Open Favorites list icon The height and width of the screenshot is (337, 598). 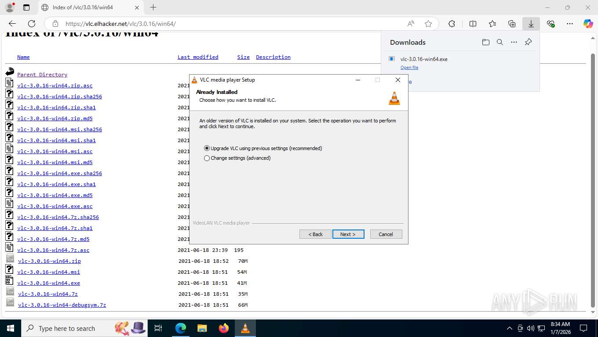pyautogui.click(x=492, y=24)
